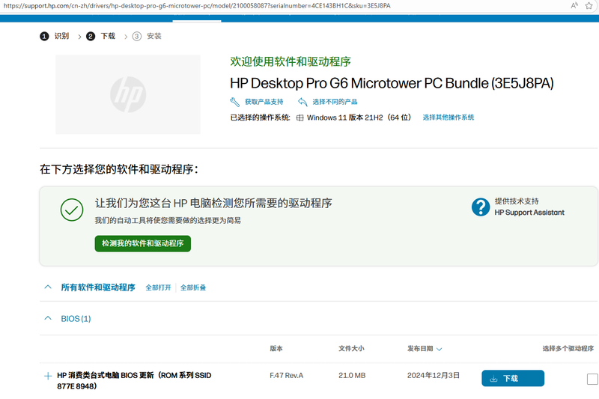Go to step 1 识别 tab

55,36
